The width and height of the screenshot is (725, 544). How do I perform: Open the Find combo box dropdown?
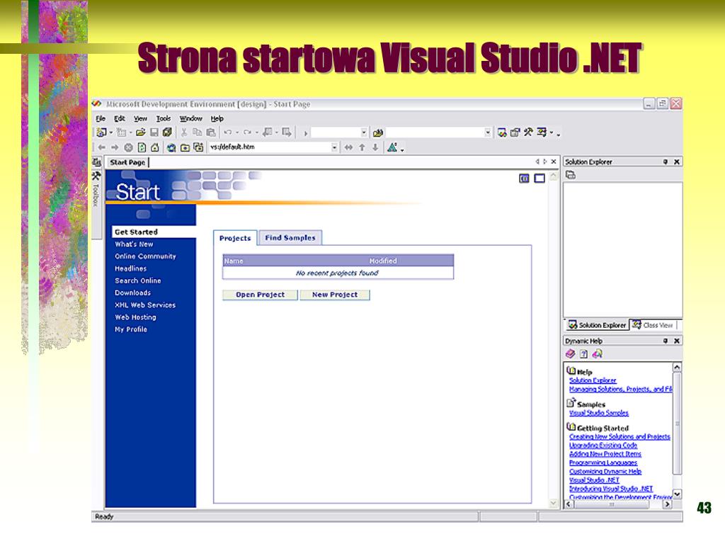487,132
